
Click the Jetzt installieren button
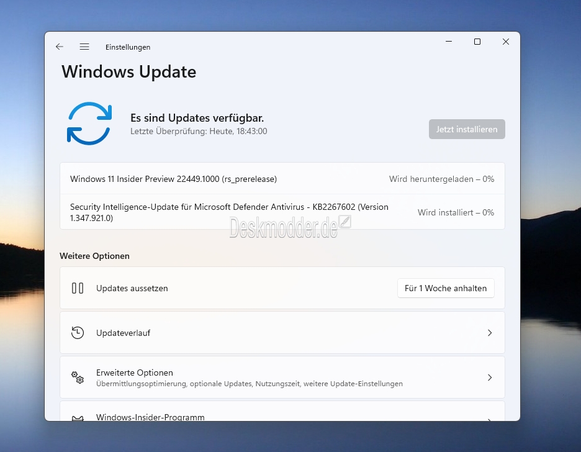click(x=467, y=129)
